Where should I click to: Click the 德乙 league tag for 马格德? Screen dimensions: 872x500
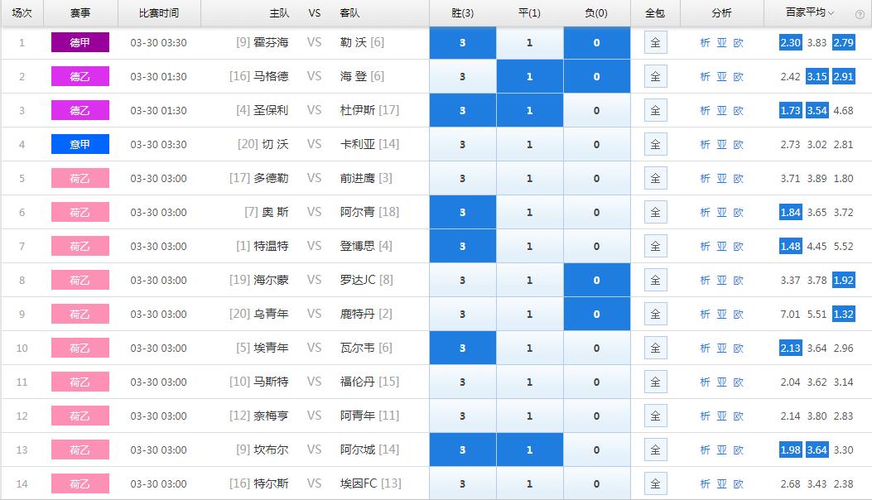(x=80, y=76)
